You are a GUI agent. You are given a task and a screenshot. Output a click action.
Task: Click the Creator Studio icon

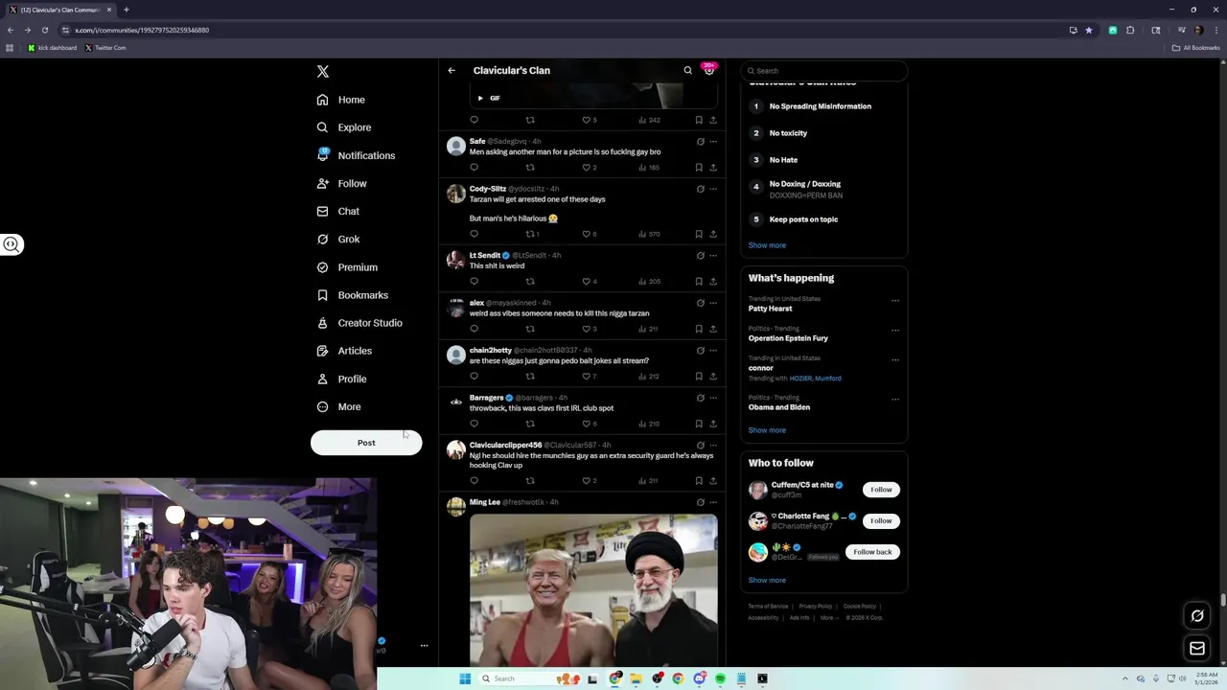tap(323, 323)
